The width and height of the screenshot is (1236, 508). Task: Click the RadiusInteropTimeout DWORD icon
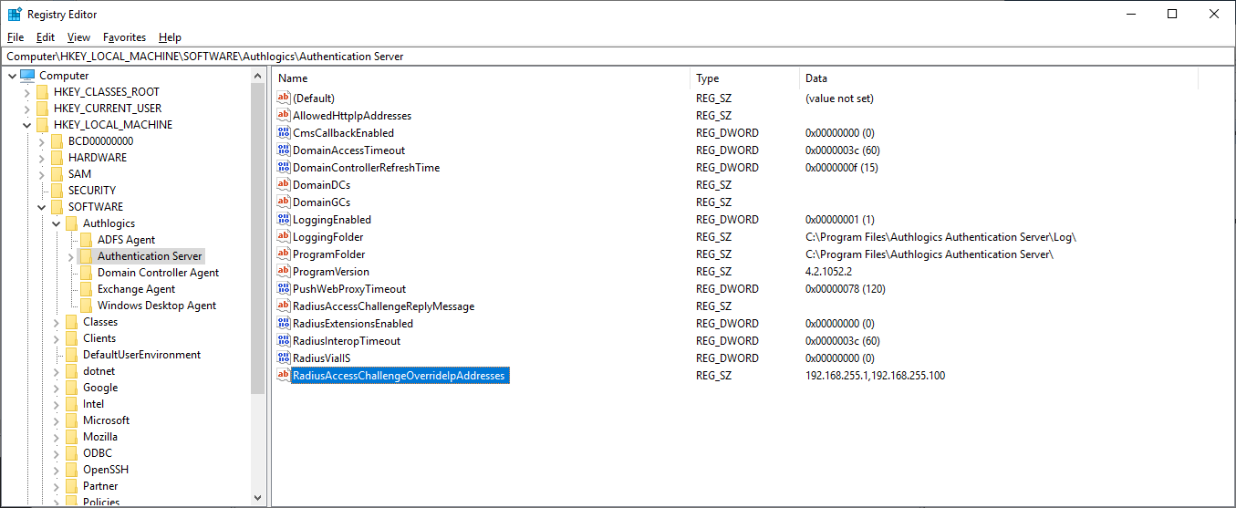coord(283,341)
